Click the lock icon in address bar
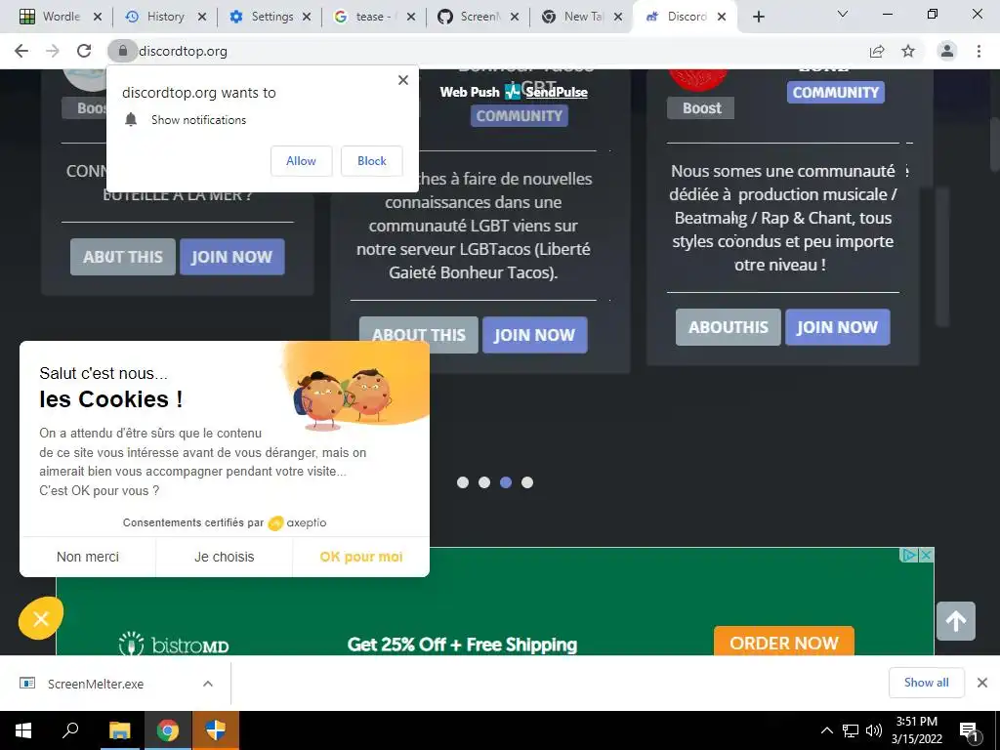The image size is (1000, 750). [122, 51]
